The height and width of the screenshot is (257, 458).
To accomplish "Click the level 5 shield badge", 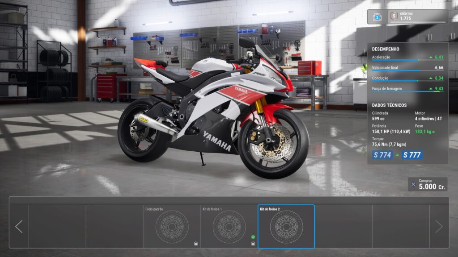I will (394, 16).
